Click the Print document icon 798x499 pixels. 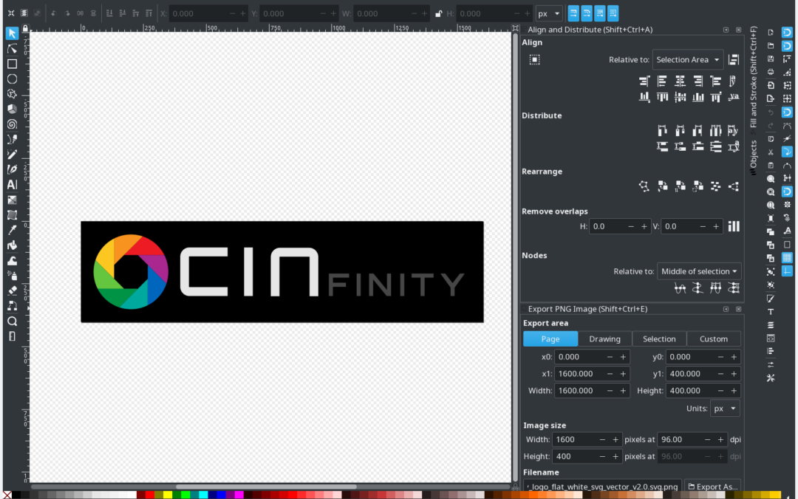tap(771, 72)
